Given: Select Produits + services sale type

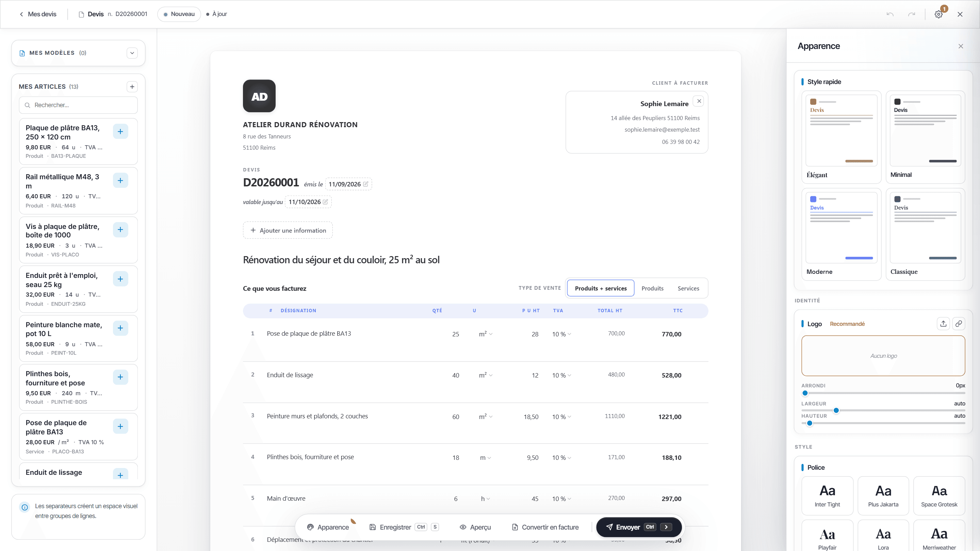Looking at the screenshot, I should click(x=601, y=288).
